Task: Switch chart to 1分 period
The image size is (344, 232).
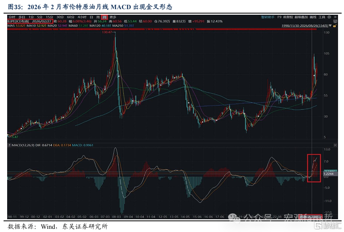Action: tap(31, 17)
